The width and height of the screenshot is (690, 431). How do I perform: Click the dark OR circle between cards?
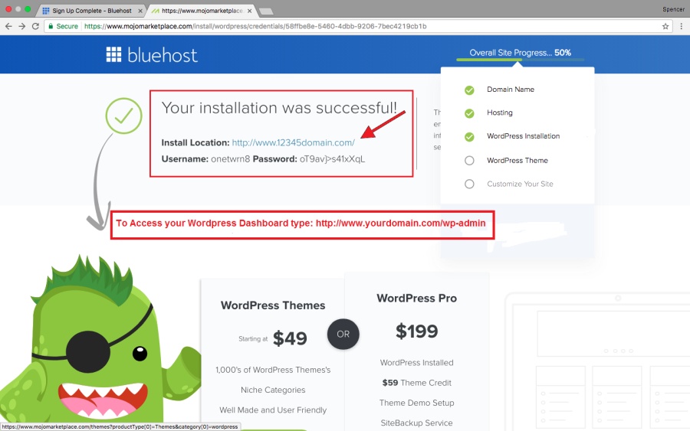tap(343, 334)
